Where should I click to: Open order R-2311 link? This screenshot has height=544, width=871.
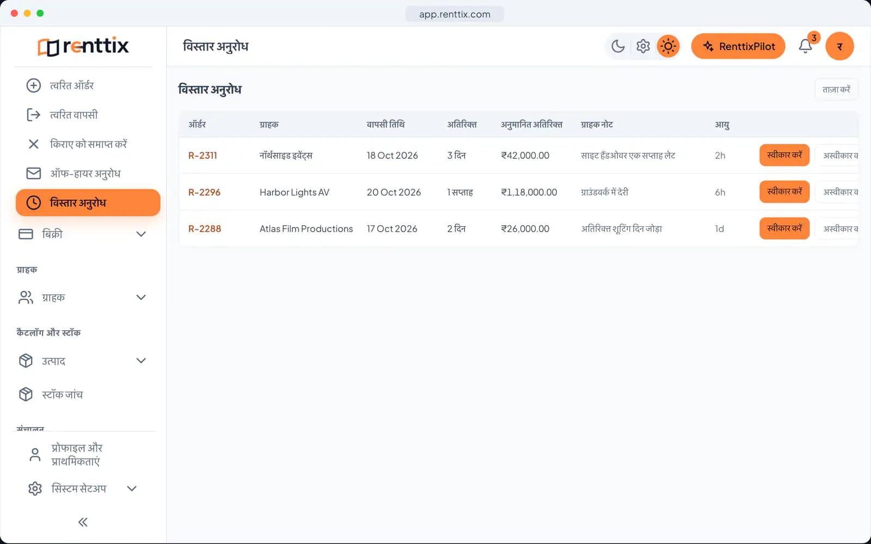(203, 156)
